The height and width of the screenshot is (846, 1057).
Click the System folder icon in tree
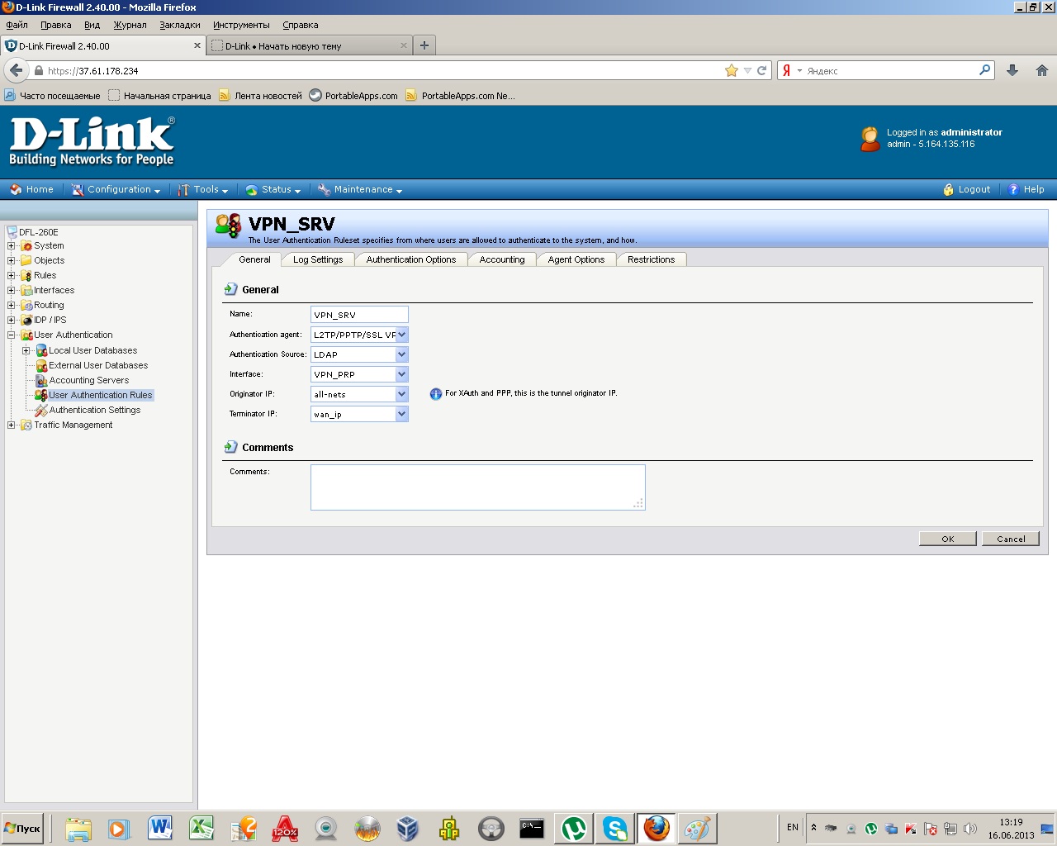pos(26,246)
